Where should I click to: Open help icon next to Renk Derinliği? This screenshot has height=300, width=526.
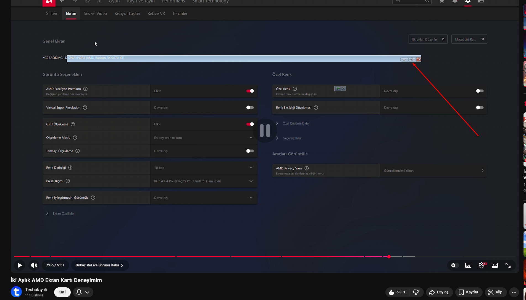(70, 167)
